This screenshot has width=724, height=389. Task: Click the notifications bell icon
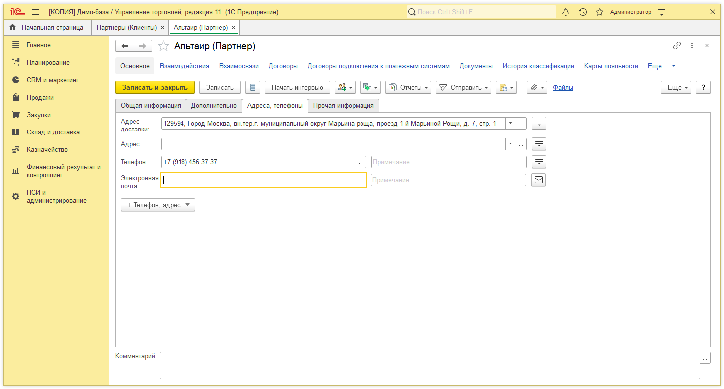tap(566, 12)
